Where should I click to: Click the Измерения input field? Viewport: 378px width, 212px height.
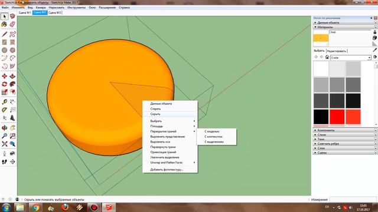coord(353,200)
